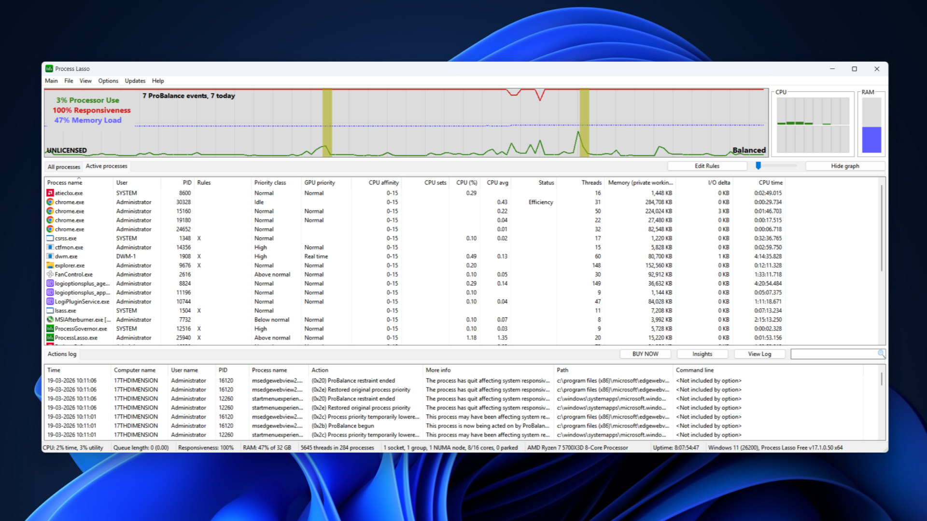Click the lsass.exe process icon
927x521 pixels.
[x=50, y=311]
